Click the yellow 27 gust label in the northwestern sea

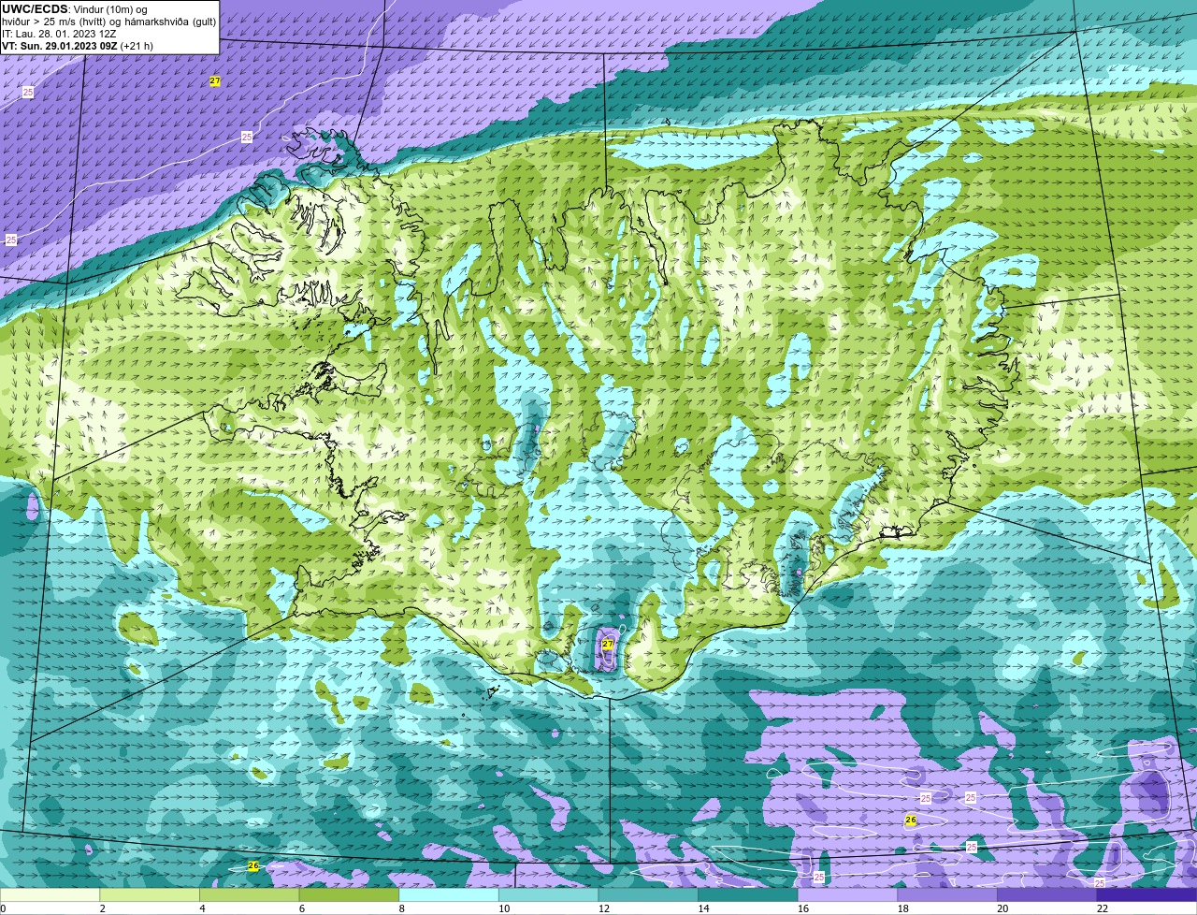[215, 81]
